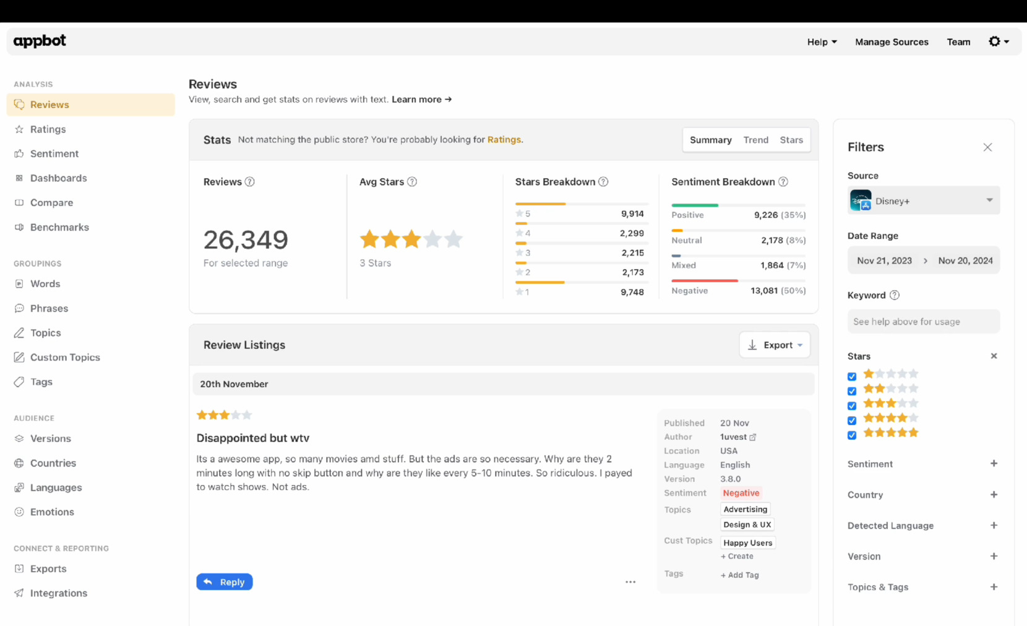
Task: Click the Reply button on the review
Action: point(224,581)
